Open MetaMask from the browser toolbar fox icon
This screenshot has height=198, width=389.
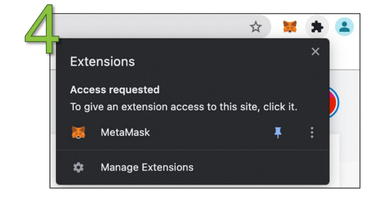(290, 27)
